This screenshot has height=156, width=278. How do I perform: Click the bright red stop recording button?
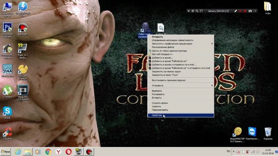point(245,11)
